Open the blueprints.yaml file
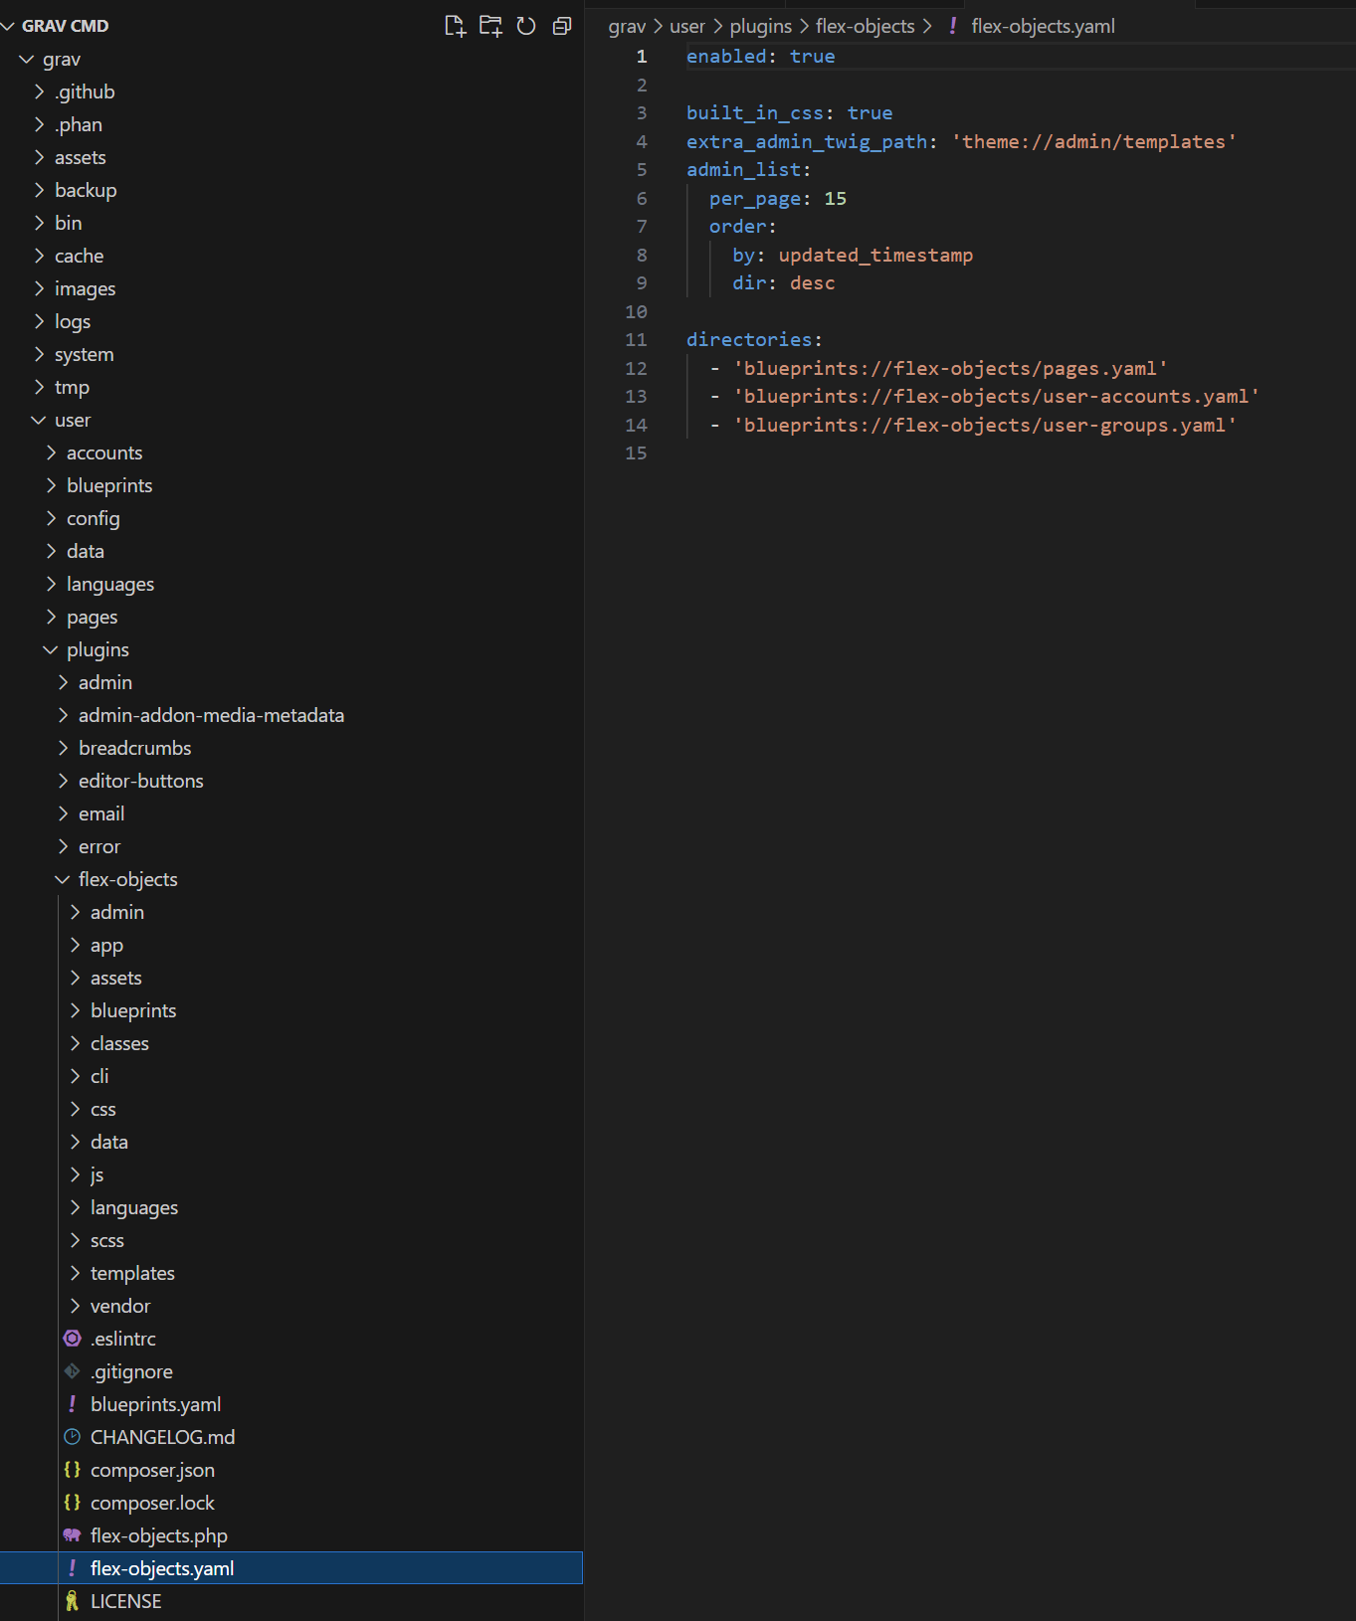This screenshot has width=1356, height=1621. 155,1404
